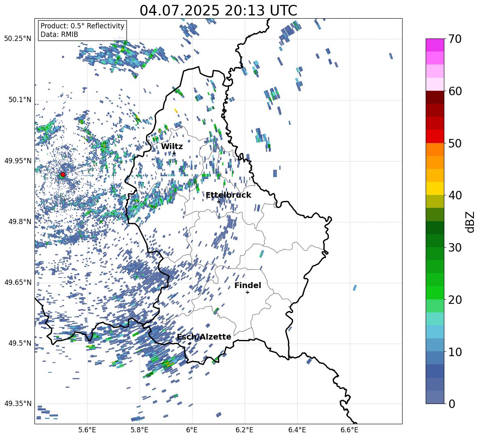Click the 49.8°N latitude label

pos(20,222)
